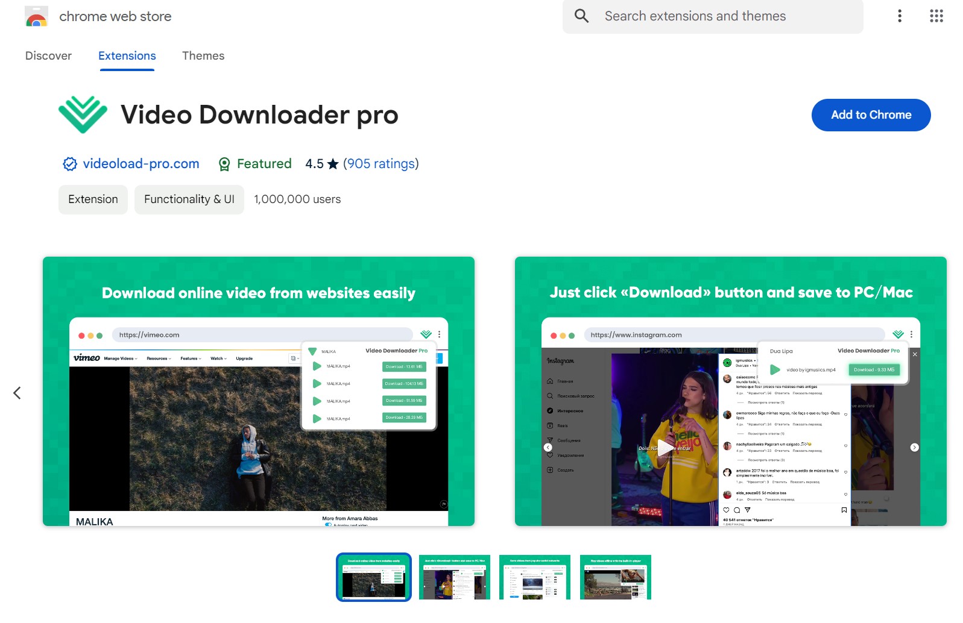Click the 4.5 star rating text

321,164
